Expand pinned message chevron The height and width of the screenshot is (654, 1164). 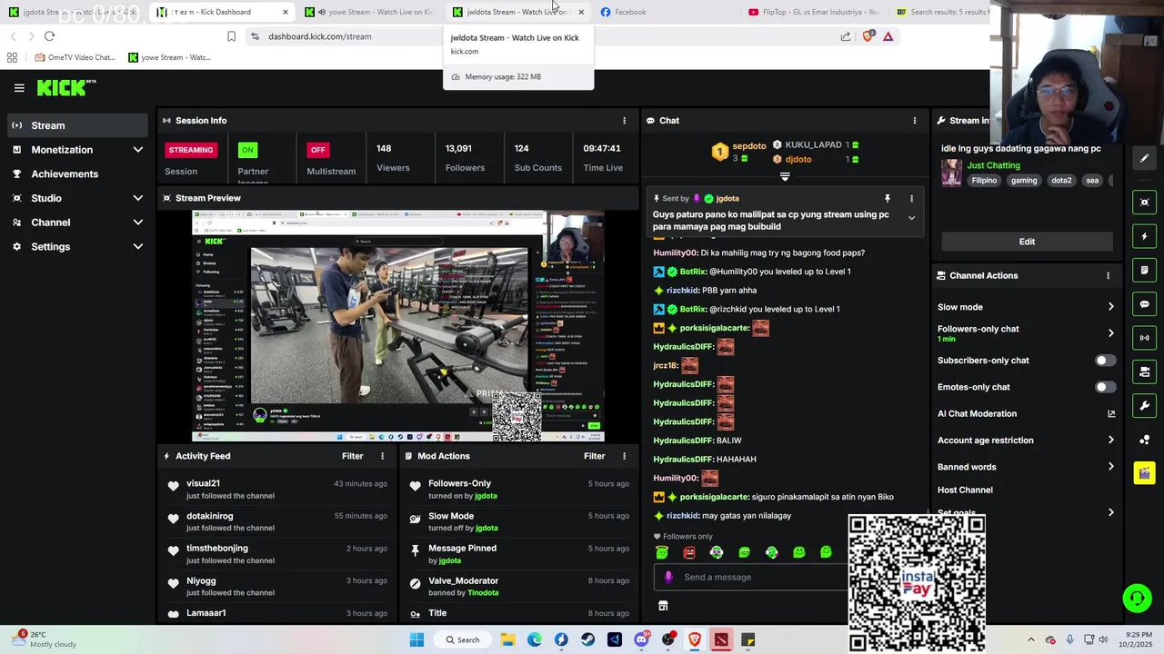[x=911, y=218]
